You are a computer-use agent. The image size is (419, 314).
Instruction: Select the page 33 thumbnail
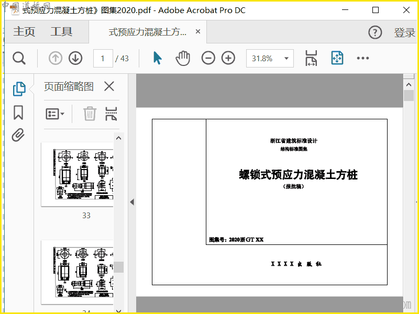(78, 174)
